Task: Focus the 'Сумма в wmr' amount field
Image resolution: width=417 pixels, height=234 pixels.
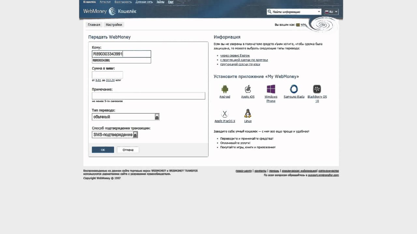Action: [x=108, y=75]
